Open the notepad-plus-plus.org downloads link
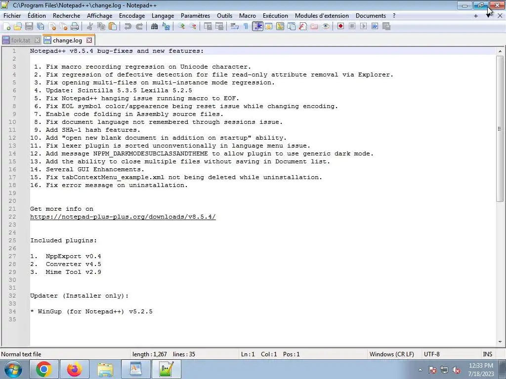The width and height of the screenshot is (506, 379). 123,217
